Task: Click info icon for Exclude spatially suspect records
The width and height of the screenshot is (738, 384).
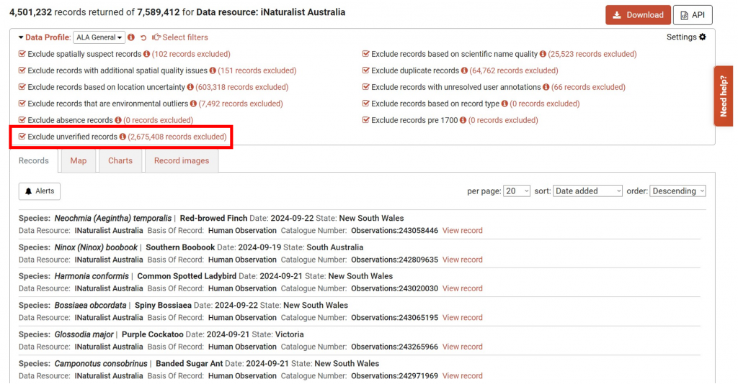Action: [x=147, y=54]
